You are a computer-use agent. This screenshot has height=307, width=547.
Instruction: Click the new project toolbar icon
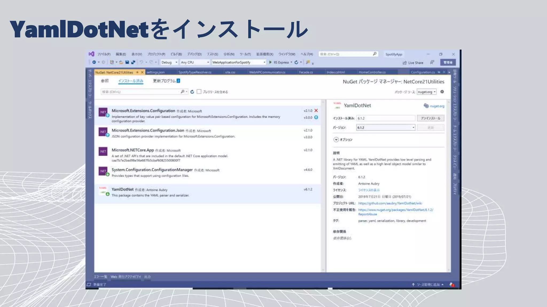pyautogui.click(x=112, y=62)
